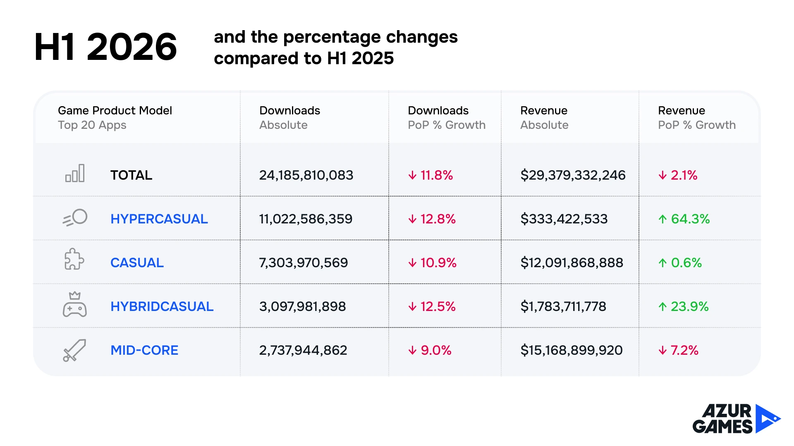This screenshot has height=446, width=794.
Task: Click the bar chart icon beside TOTAL
Action: [x=75, y=173]
